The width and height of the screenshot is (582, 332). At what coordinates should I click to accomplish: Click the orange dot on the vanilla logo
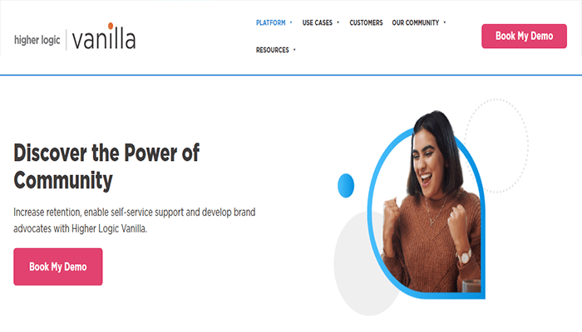coord(111,26)
